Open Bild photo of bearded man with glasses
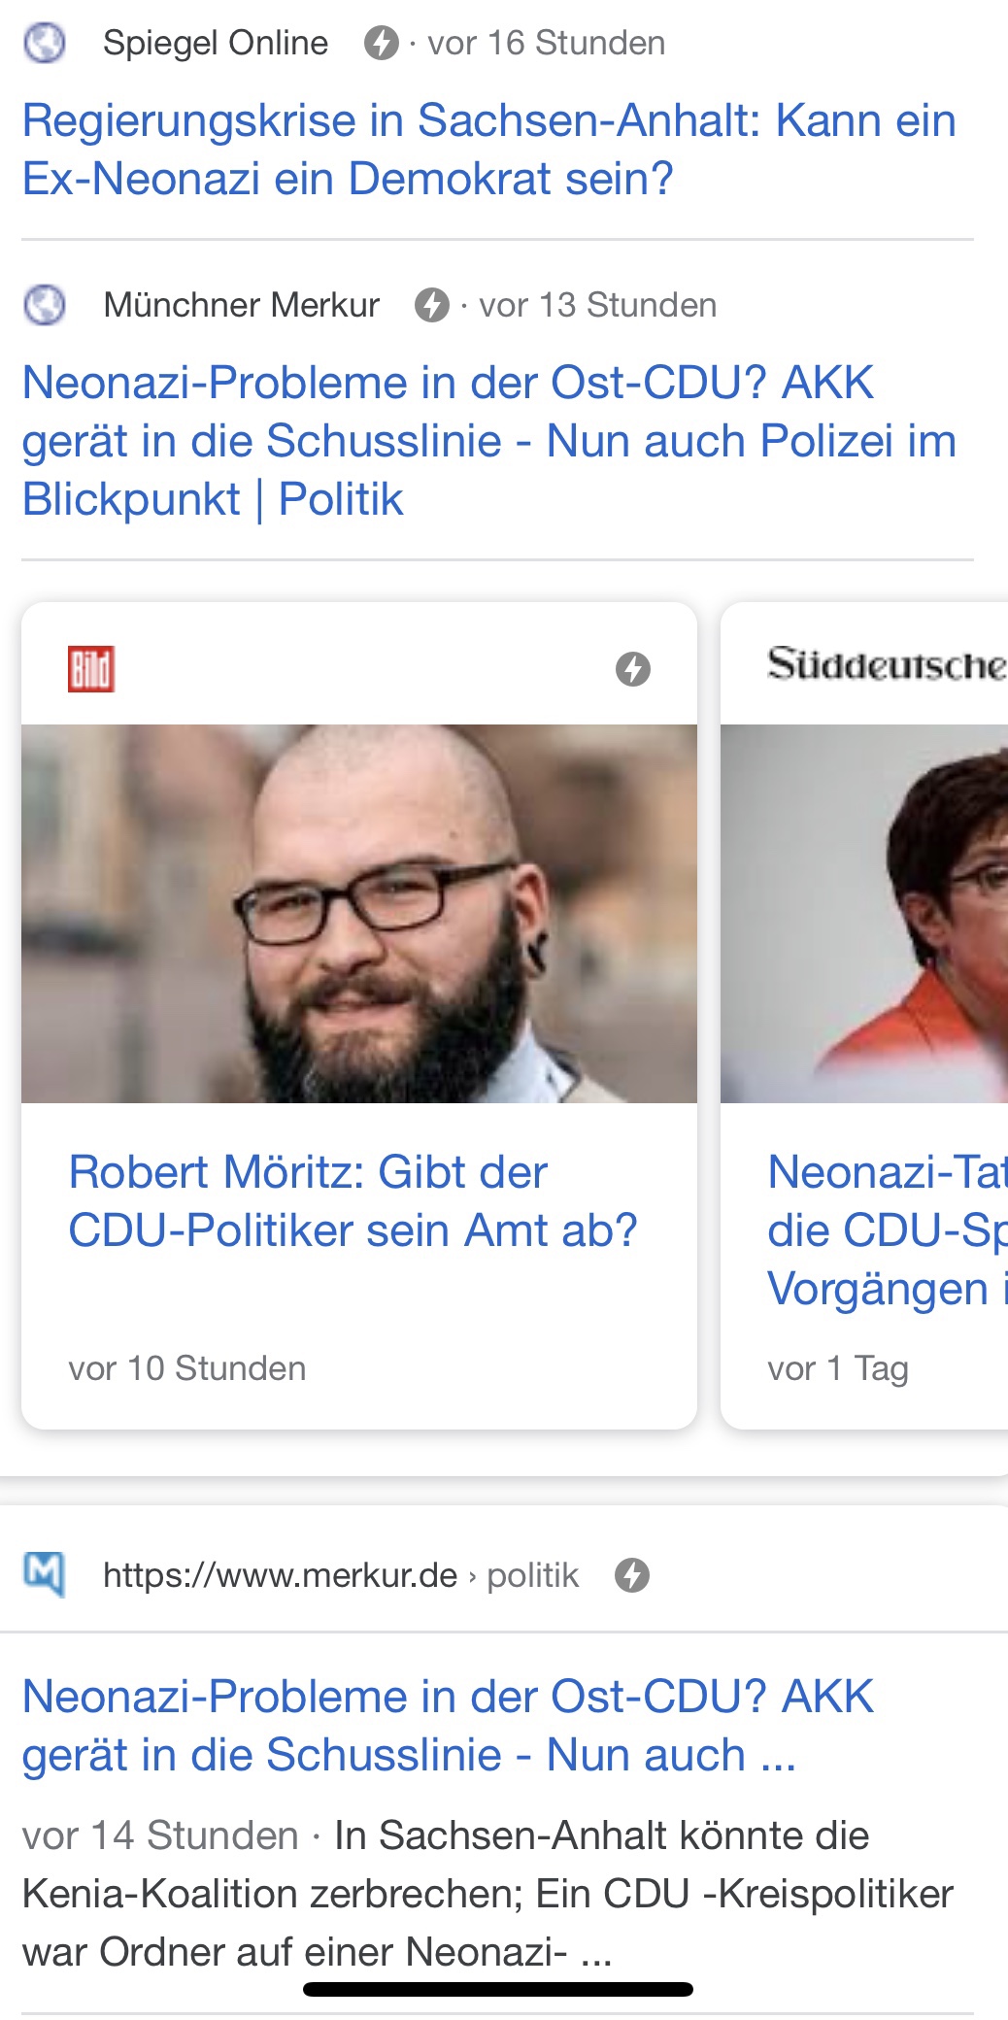 [359, 913]
